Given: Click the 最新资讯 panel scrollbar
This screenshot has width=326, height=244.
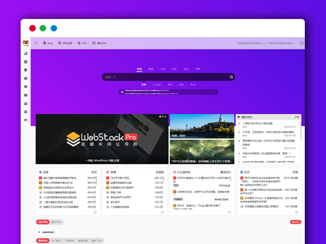Looking at the screenshot, I should coord(301,131).
